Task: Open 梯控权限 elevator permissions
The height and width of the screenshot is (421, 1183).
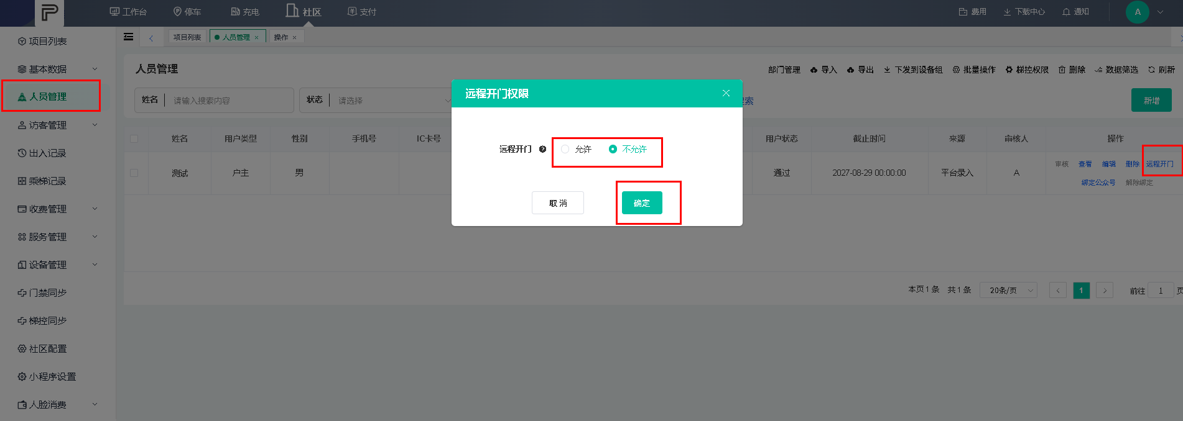Action: click(1027, 70)
